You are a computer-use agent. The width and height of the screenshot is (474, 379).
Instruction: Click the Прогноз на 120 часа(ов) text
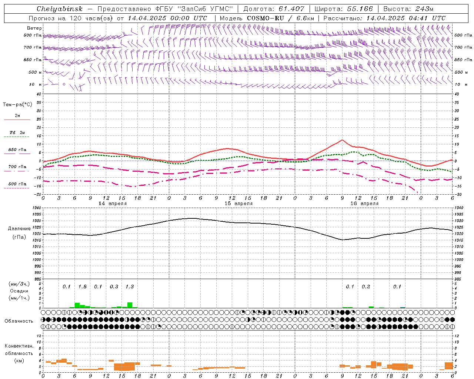(x=71, y=18)
